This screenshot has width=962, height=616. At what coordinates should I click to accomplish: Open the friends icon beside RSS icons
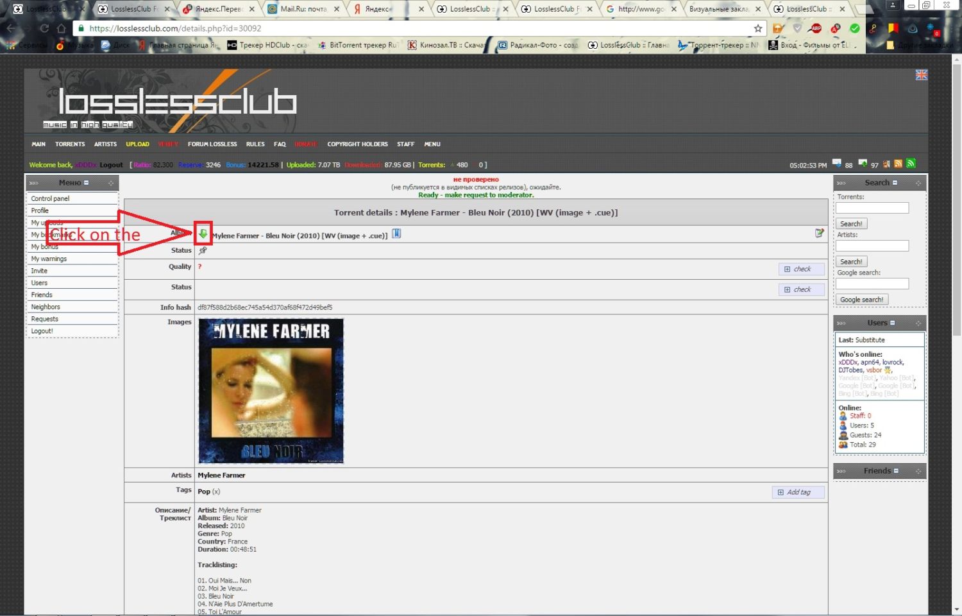tap(886, 164)
